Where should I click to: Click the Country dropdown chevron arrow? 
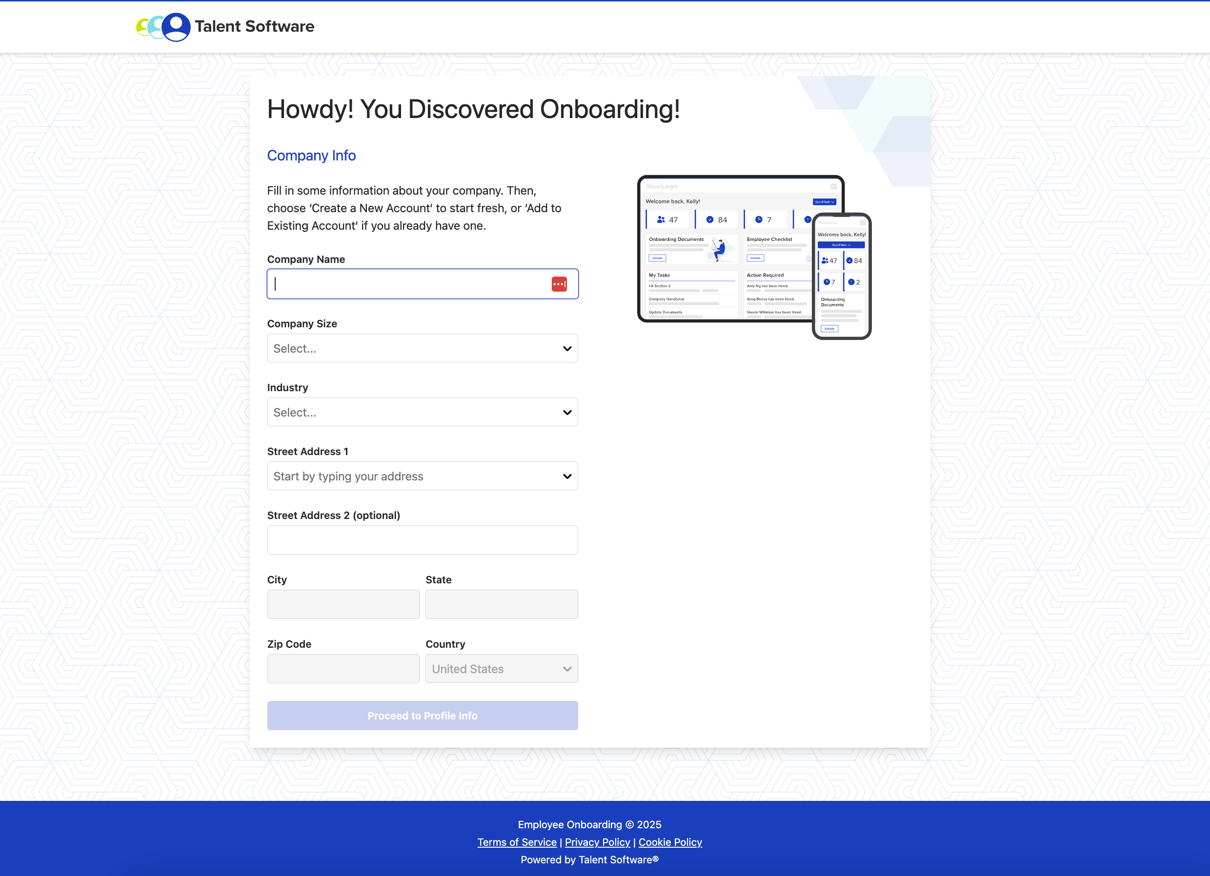(x=566, y=669)
